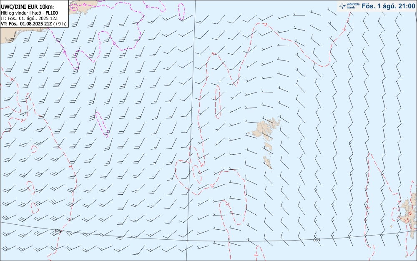Click the 60N latitude label nearest Shetland
Screen dimensions: 417x261
tap(317, 240)
